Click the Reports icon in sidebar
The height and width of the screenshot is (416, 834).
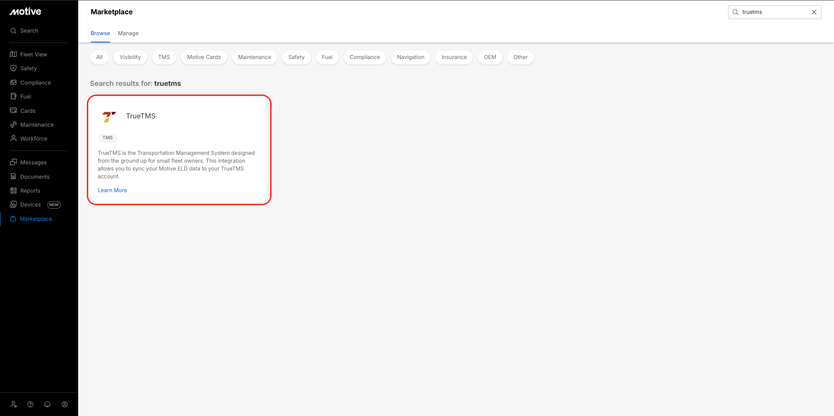[13, 190]
